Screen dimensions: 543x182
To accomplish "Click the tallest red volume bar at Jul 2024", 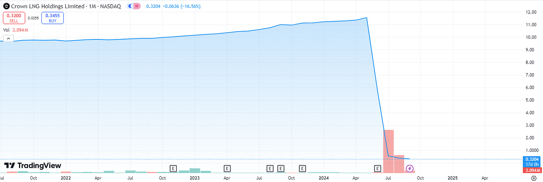I will [389, 151].
